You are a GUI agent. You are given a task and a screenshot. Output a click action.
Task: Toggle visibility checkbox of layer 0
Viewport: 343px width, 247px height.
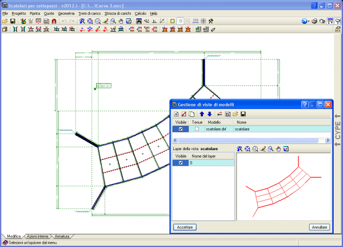click(181, 163)
